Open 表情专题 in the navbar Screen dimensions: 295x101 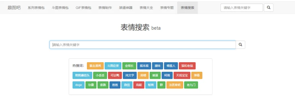(167, 8)
